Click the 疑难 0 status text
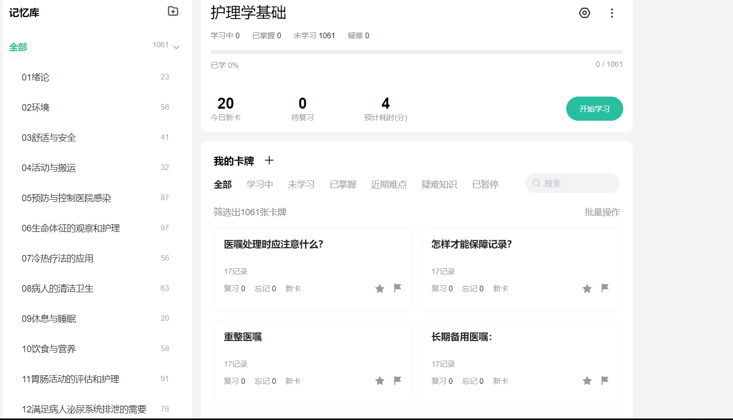 358,36
